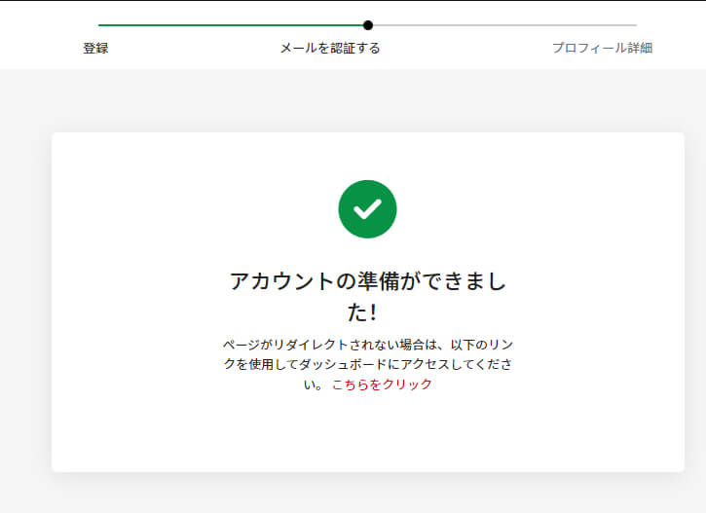
Task: Select the 登録 step label
Action: 95,48
